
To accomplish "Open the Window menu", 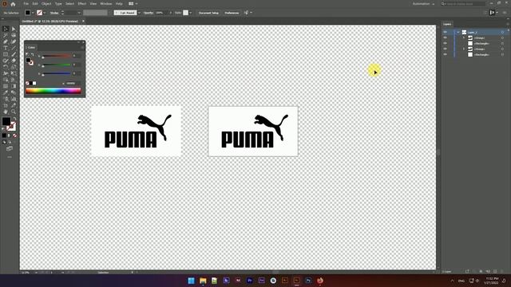I will click(106, 3).
